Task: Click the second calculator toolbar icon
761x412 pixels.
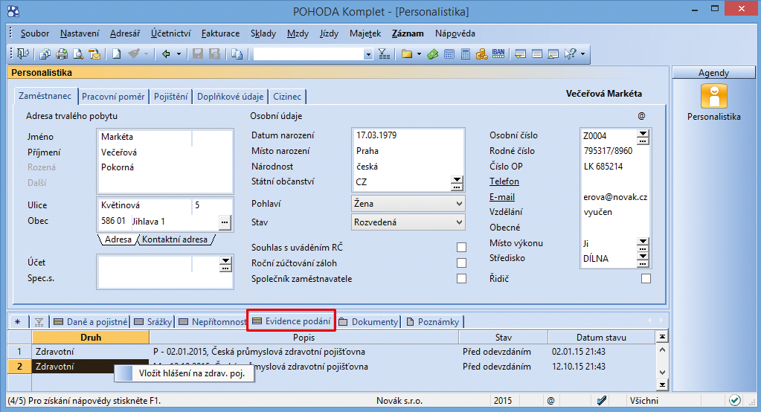Action: pyautogui.click(x=466, y=54)
